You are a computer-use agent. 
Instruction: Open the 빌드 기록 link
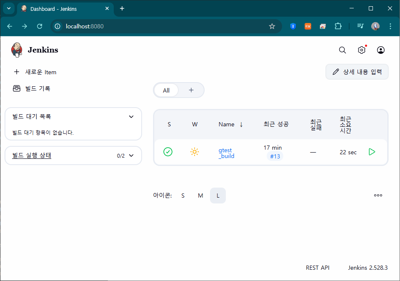[x=32, y=88]
